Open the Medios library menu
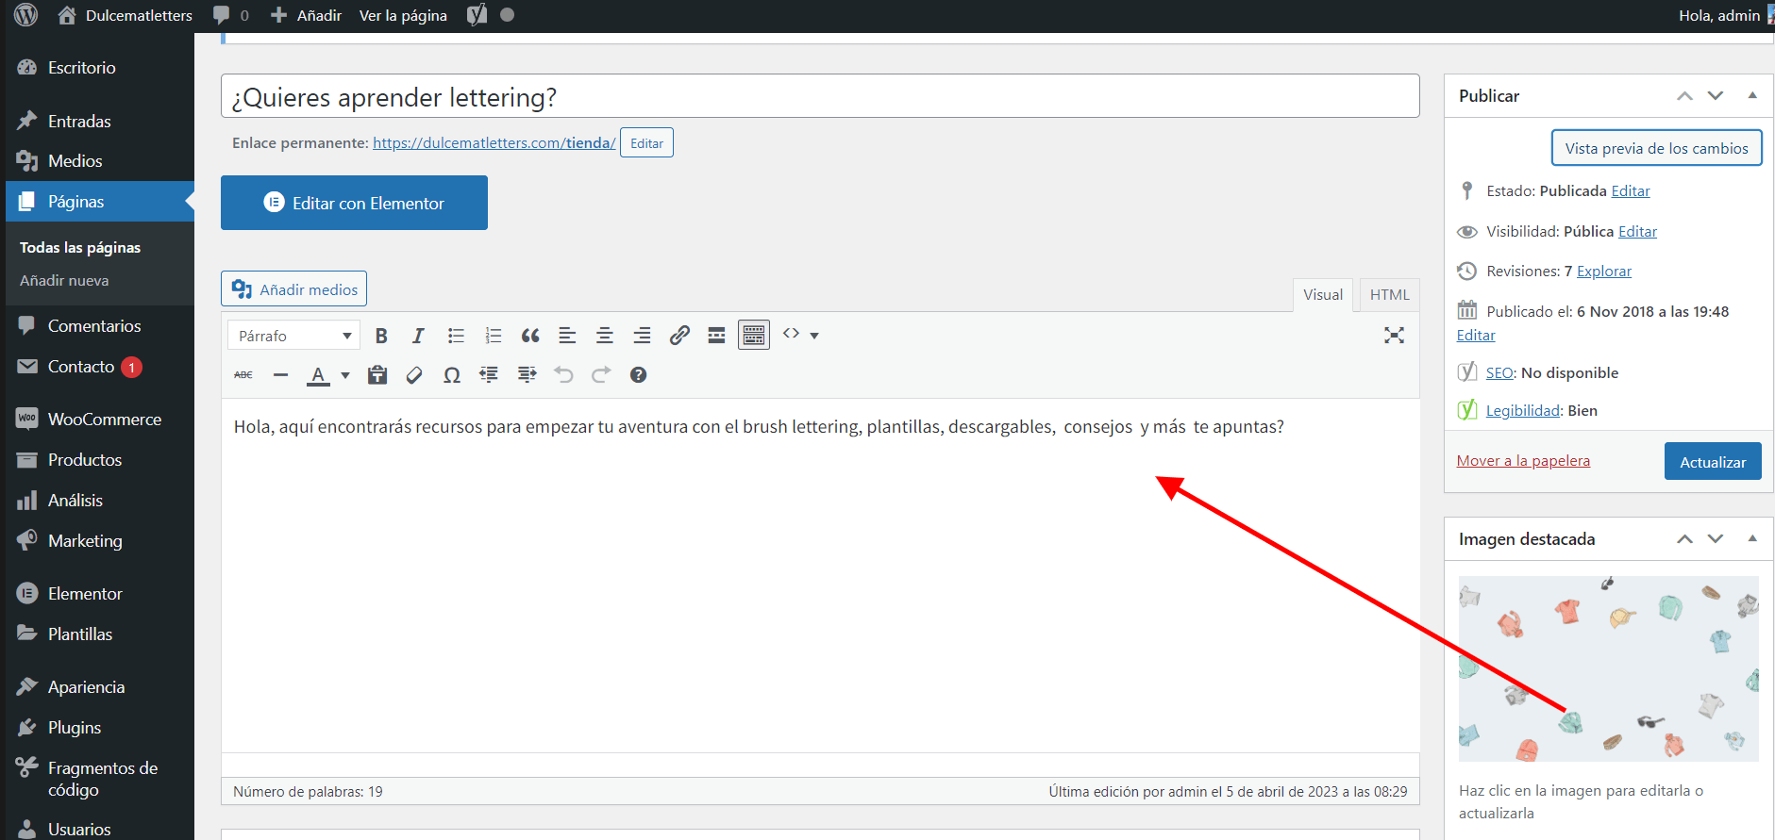This screenshot has height=840, width=1775. point(75,161)
